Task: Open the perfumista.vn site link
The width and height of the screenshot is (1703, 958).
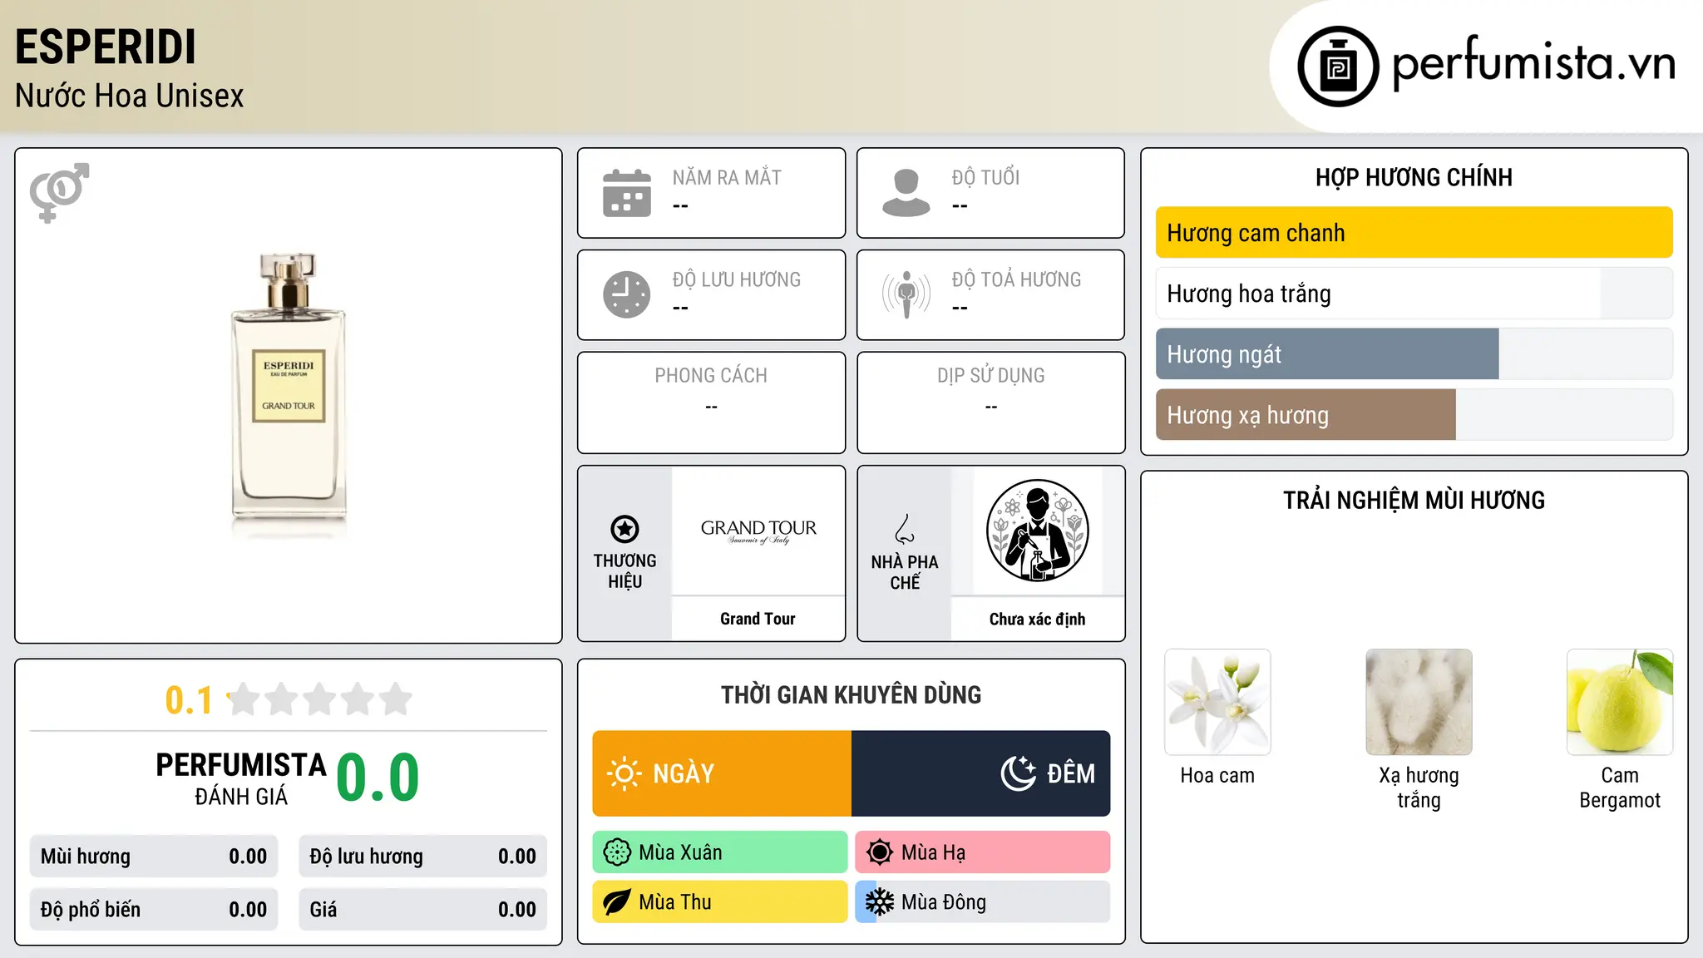Action: (1534, 63)
